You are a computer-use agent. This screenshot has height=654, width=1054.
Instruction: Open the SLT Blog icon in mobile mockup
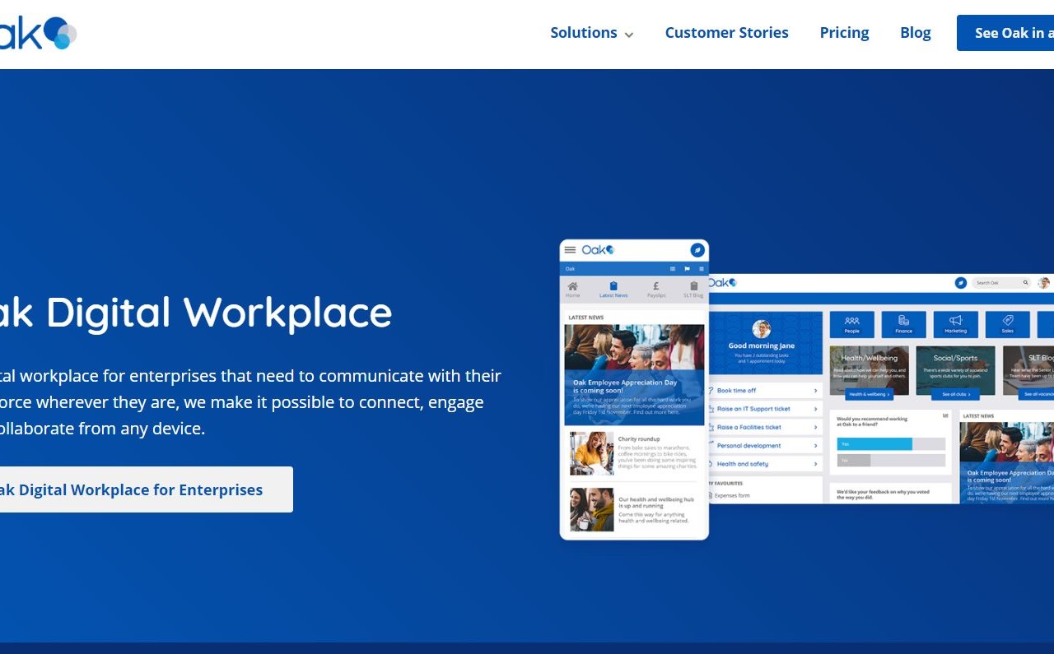693,288
